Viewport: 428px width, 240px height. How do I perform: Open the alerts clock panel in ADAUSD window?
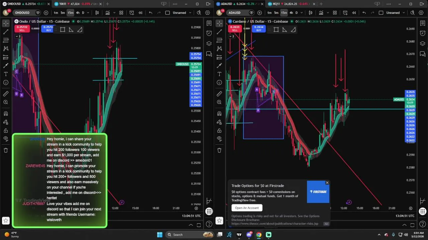(x=422, y=33)
